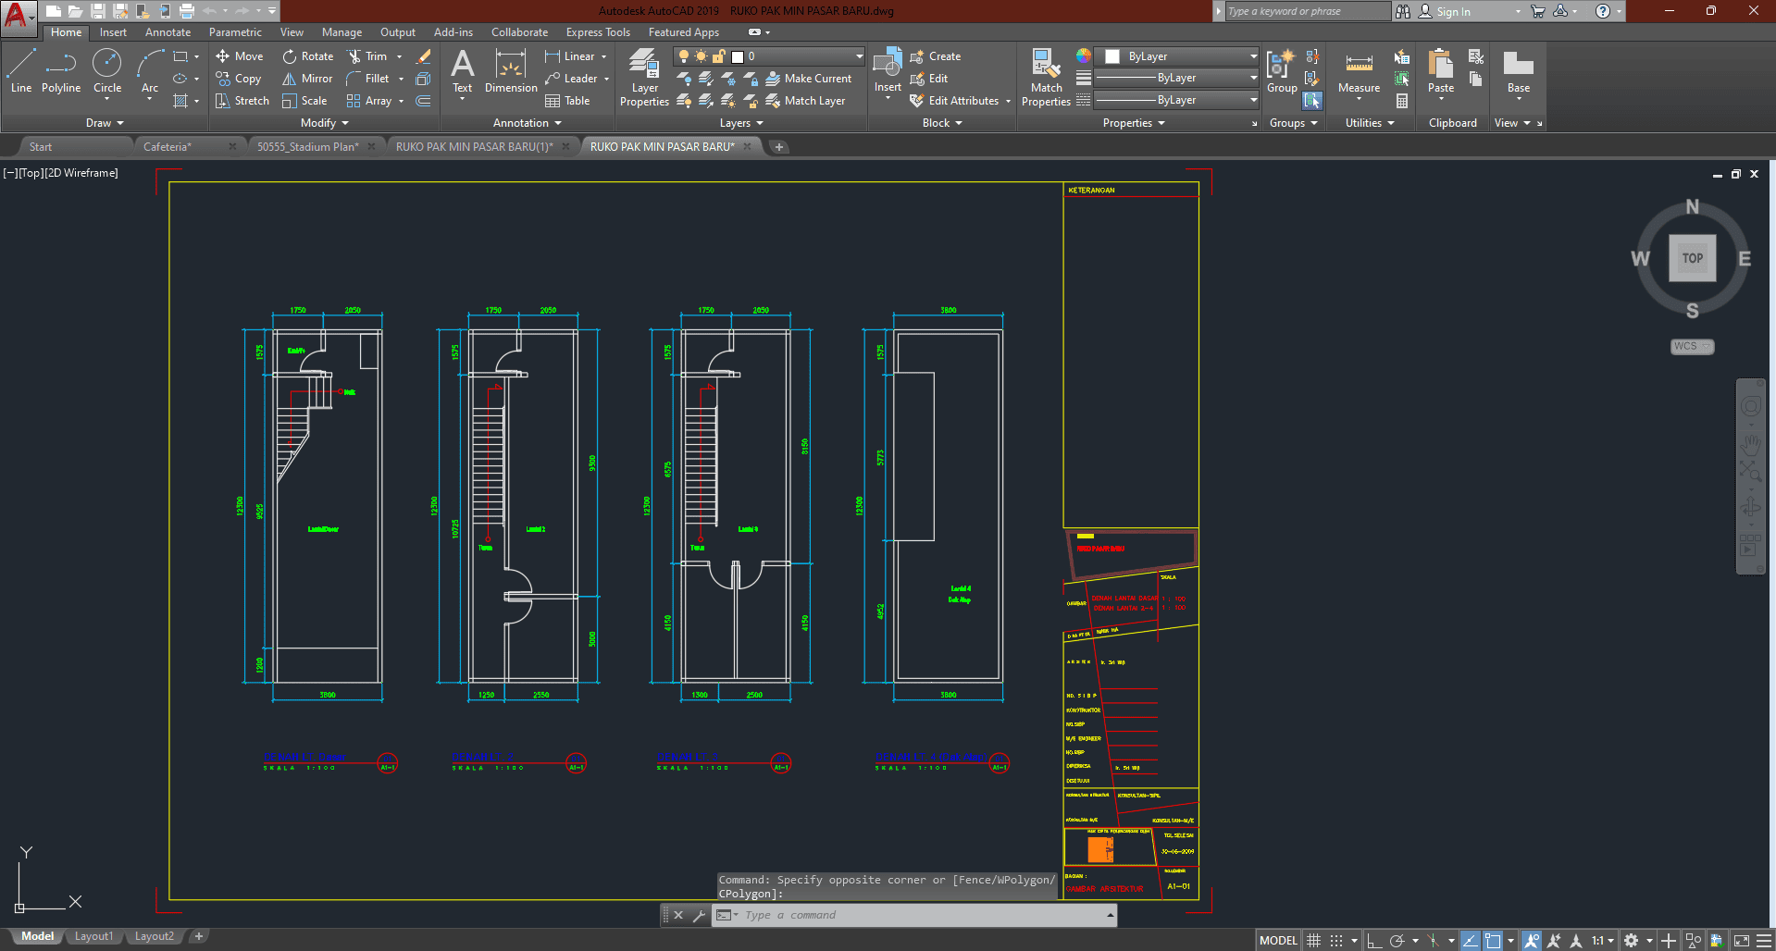Expand the Draw panel
The height and width of the screenshot is (951, 1776).
pos(105,123)
